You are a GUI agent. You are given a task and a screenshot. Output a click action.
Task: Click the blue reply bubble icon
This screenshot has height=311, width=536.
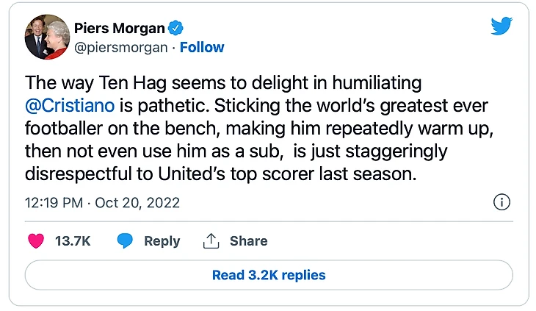click(126, 241)
